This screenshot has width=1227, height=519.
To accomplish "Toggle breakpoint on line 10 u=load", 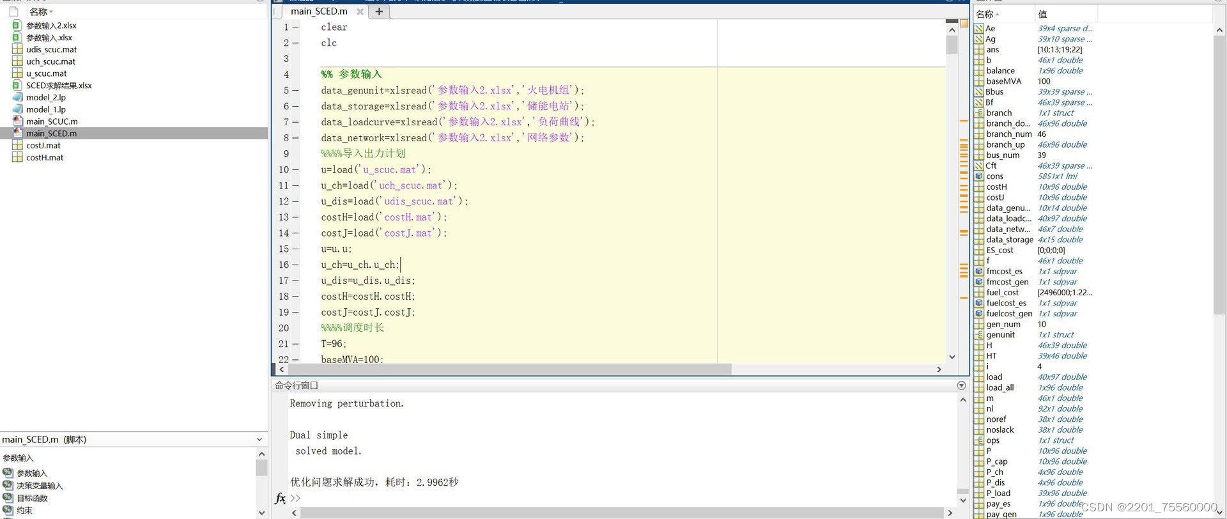I will pos(295,170).
